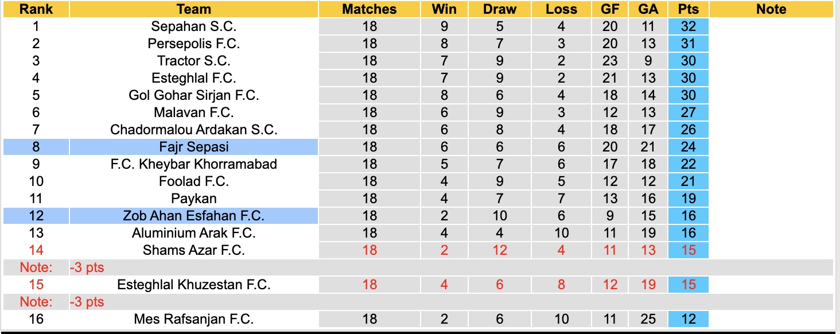
Task: Click the Mes Rafsanjan F.C. team name
Action: point(194,319)
